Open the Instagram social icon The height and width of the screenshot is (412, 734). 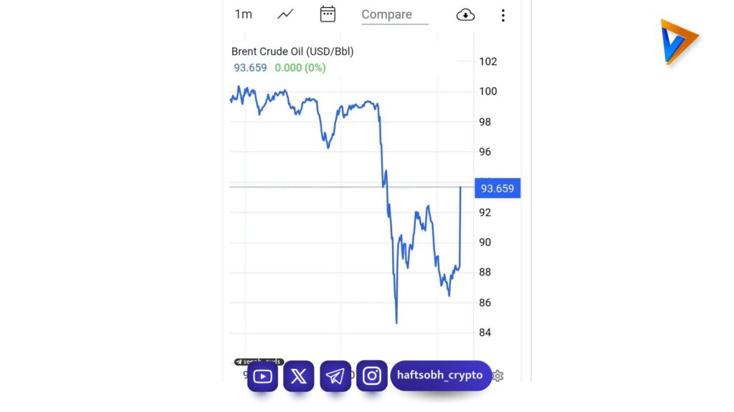[x=372, y=376]
